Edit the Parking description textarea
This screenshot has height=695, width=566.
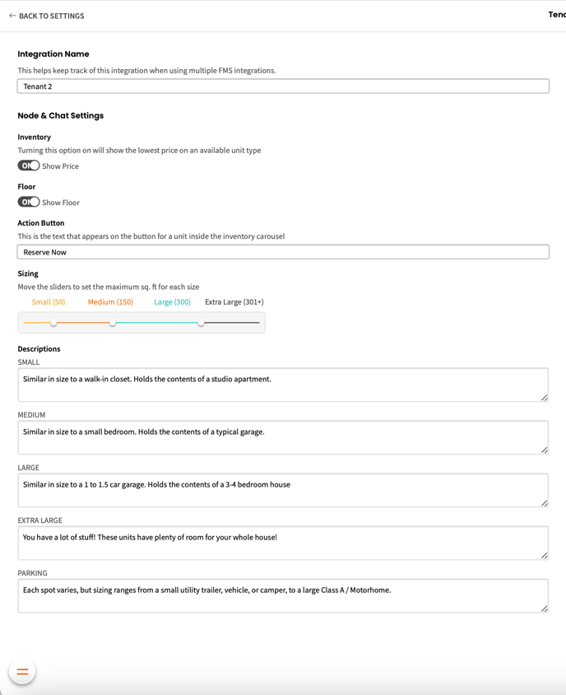pos(280,595)
